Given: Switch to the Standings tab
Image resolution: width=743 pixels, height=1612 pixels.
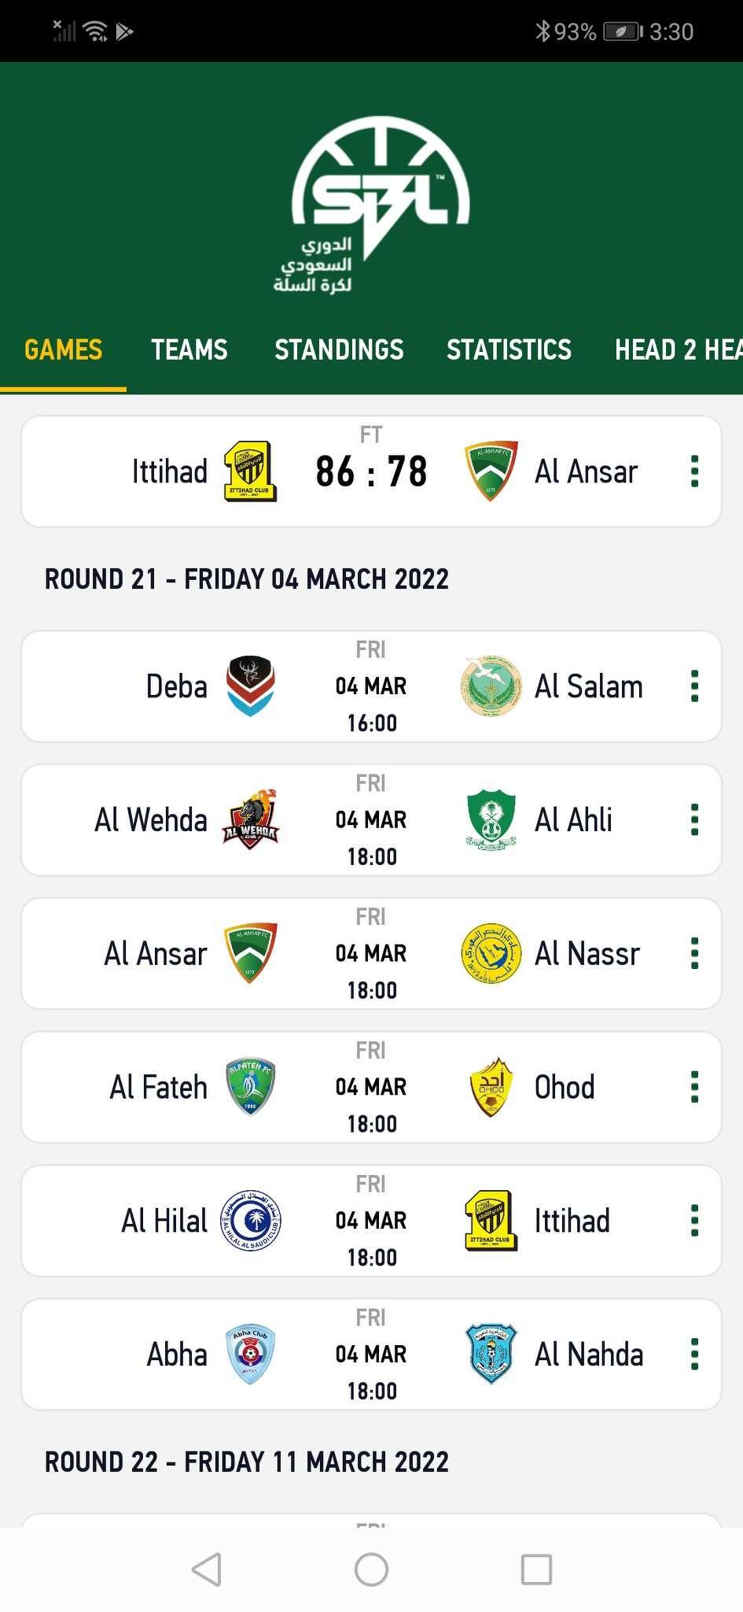Looking at the screenshot, I should pos(339,349).
